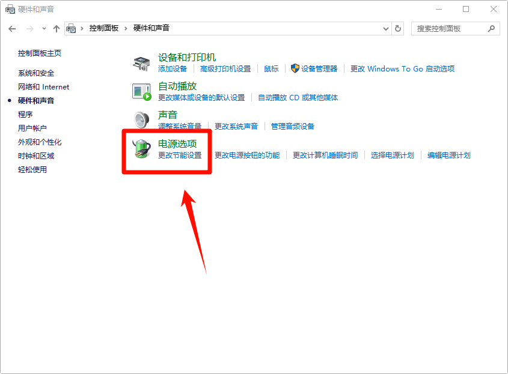This screenshot has height=374, width=508.
Task: Open 用户帐户 category in sidebar
Action: coord(32,128)
